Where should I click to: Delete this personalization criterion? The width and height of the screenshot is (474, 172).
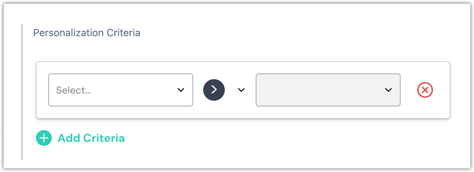pyautogui.click(x=425, y=90)
